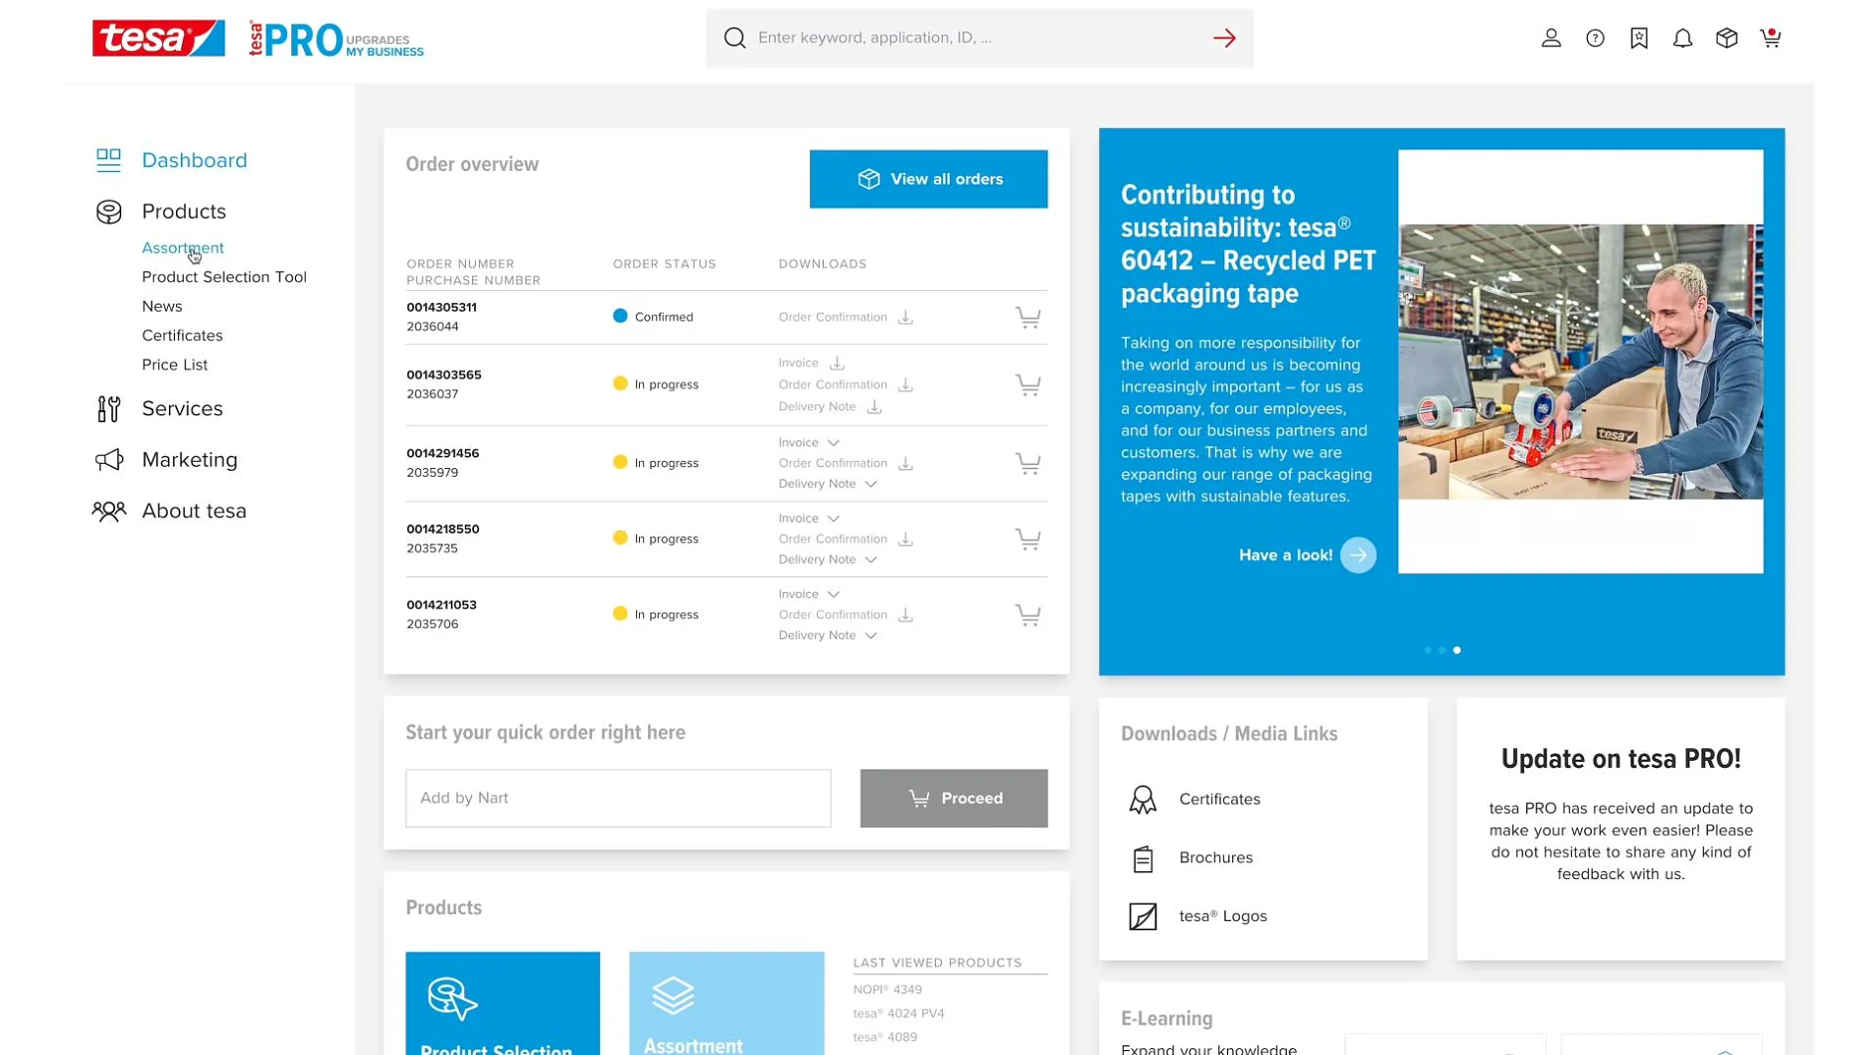1876x1055 pixels.
Task: Open Assortment under Products
Action: click(183, 247)
